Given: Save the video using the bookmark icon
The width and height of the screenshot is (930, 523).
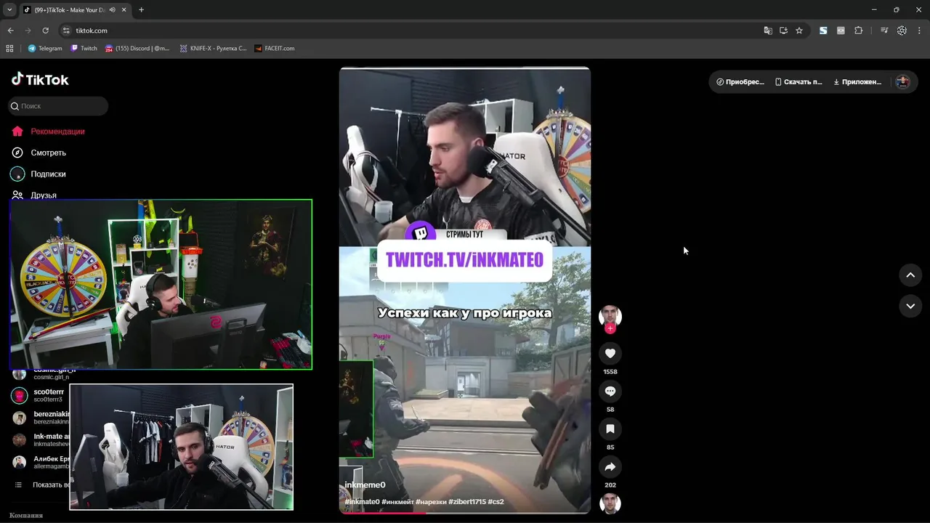Looking at the screenshot, I should tap(610, 429).
